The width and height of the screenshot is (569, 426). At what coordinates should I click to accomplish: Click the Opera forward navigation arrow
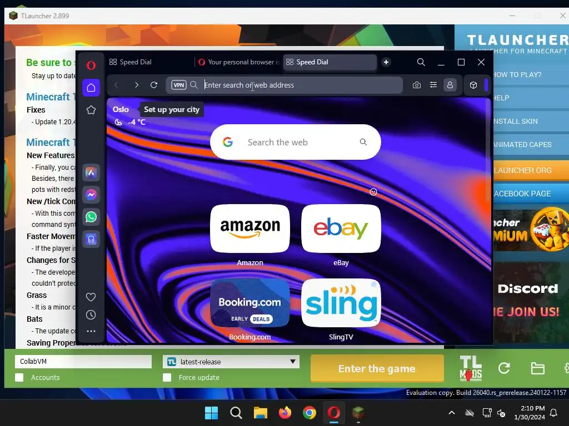pyautogui.click(x=137, y=85)
